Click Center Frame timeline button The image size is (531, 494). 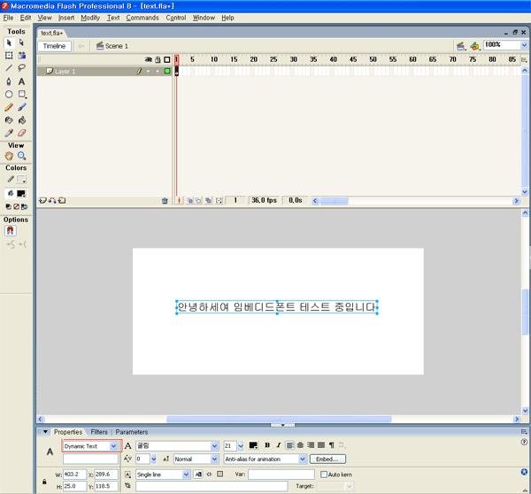point(179,201)
